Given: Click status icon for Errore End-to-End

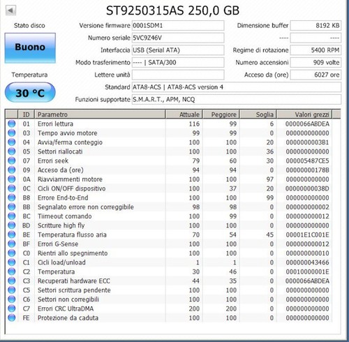Looking at the screenshot, I should (12, 198).
